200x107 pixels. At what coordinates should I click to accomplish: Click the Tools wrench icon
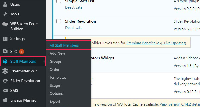pos(5,14)
